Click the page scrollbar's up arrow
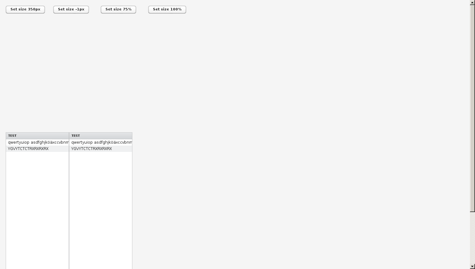This screenshot has width=475, height=269. click(472, 3)
